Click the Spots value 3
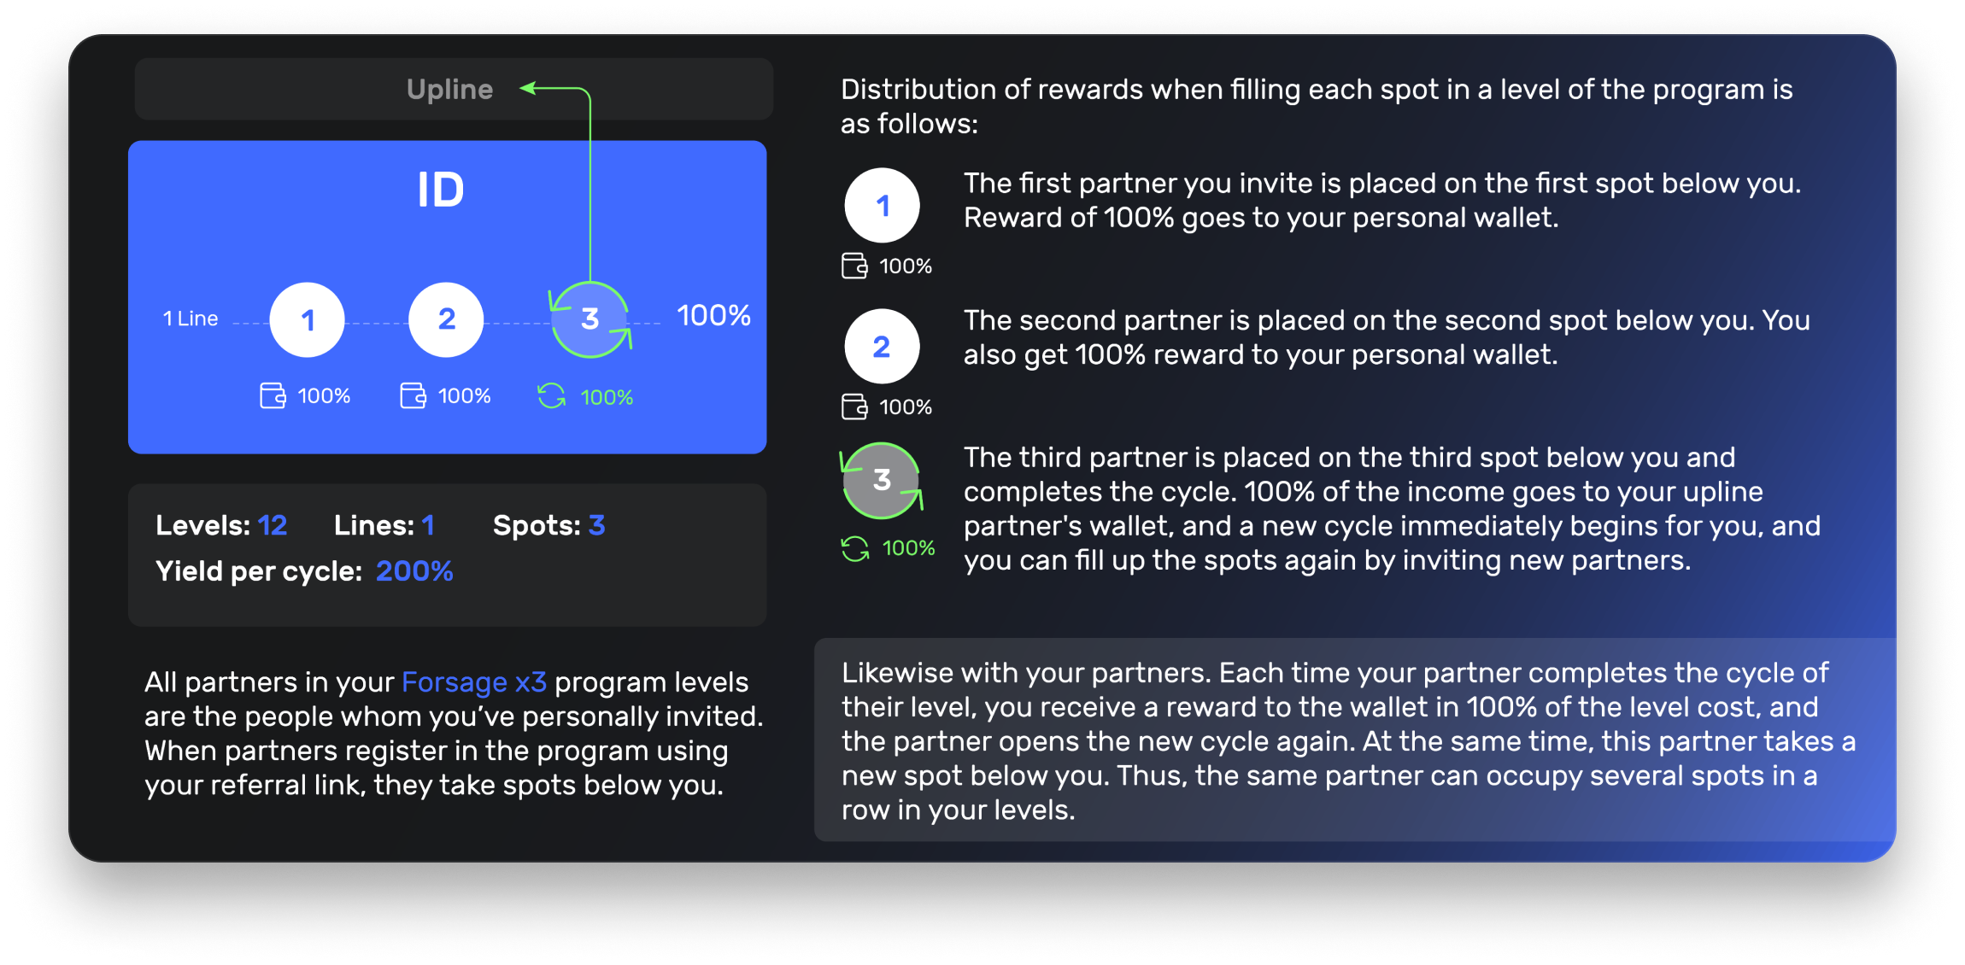Viewport: 1965px width, 965px height. tap(596, 525)
